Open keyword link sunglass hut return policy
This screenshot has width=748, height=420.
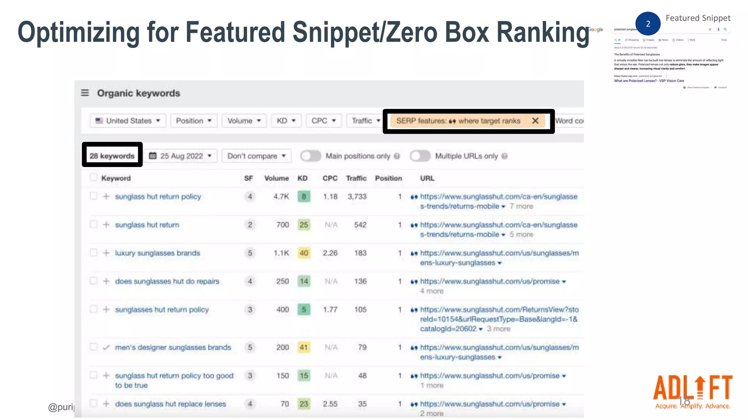coord(158,197)
